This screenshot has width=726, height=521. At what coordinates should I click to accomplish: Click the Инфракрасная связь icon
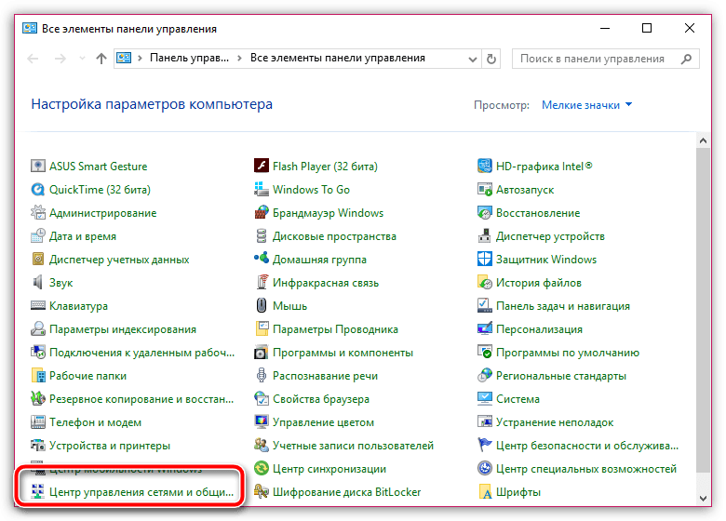(262, 282)
